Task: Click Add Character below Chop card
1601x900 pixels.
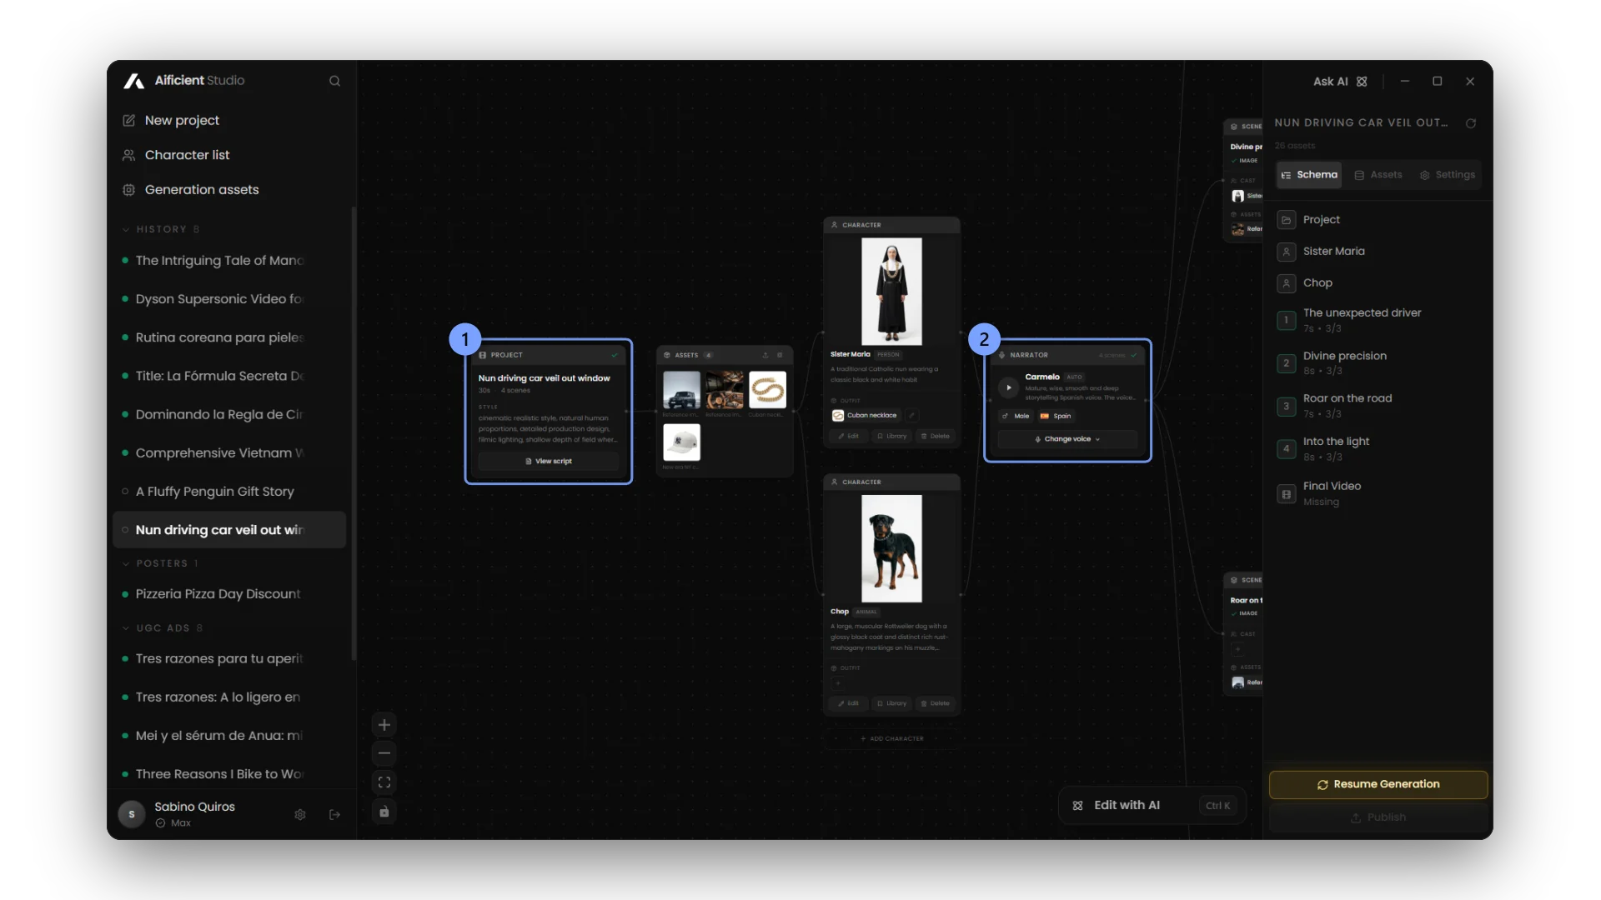Action: [892, 739]
